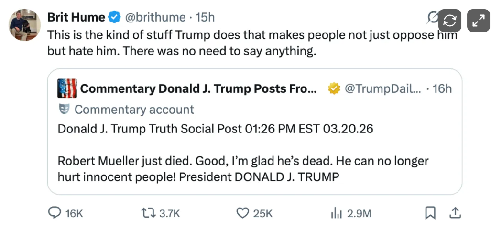Open the Commentary Donald J. Trump Posts account name
491x231 pixels.
coord(198,88)
